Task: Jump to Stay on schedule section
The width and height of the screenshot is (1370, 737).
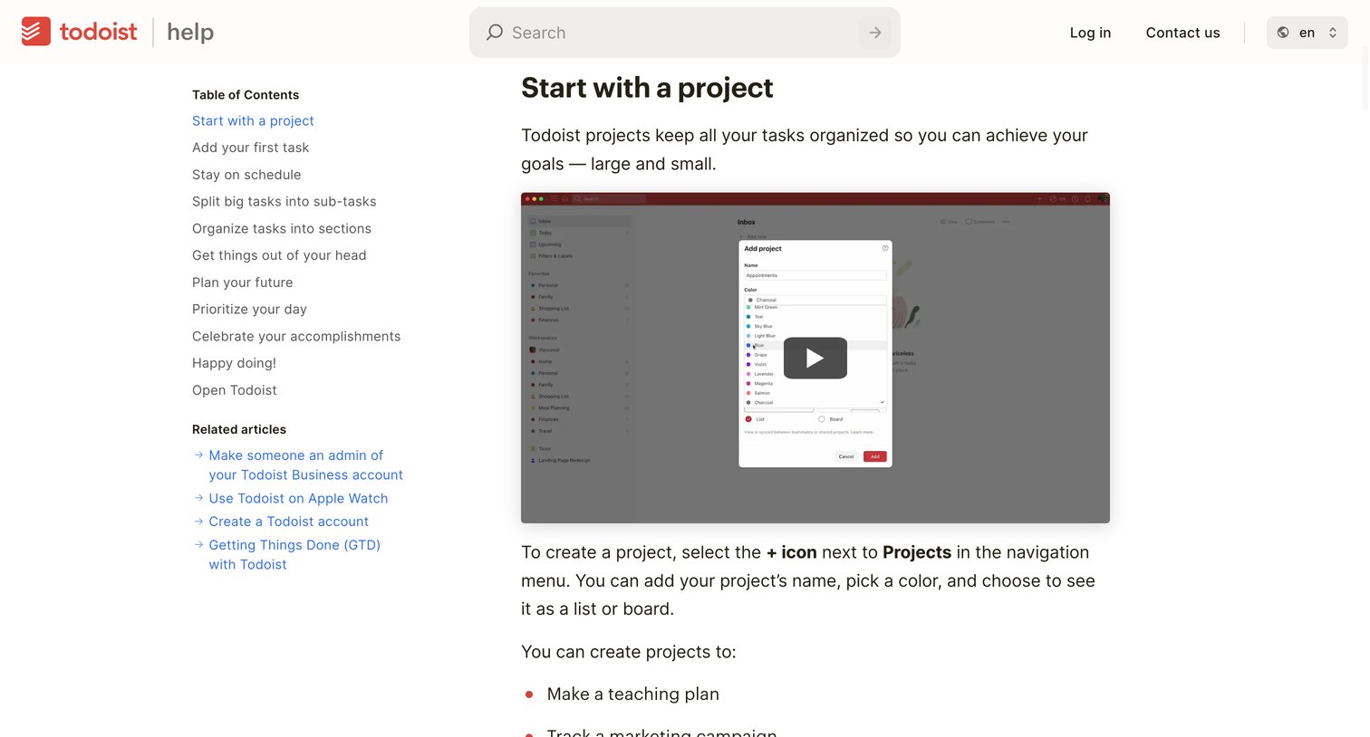Action: [x=246, y=175]
